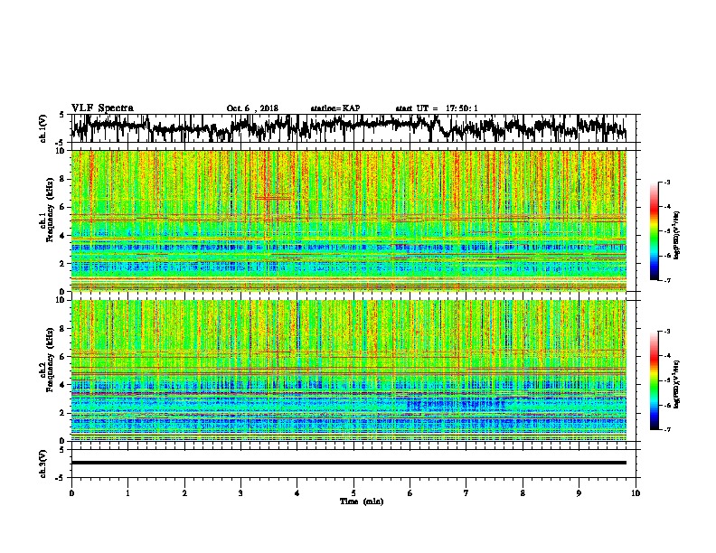Click the ch.1 spectrogram color scale bar

(x=654, y=231)
